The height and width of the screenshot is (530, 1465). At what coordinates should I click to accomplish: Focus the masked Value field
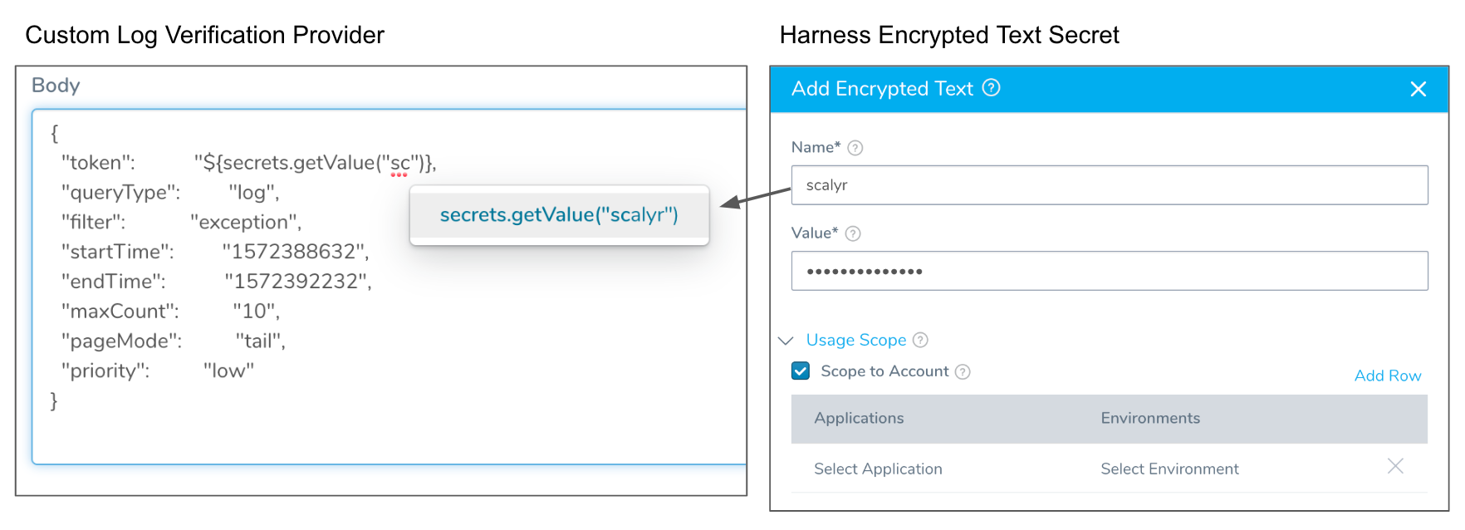[x=1110, y=271]
